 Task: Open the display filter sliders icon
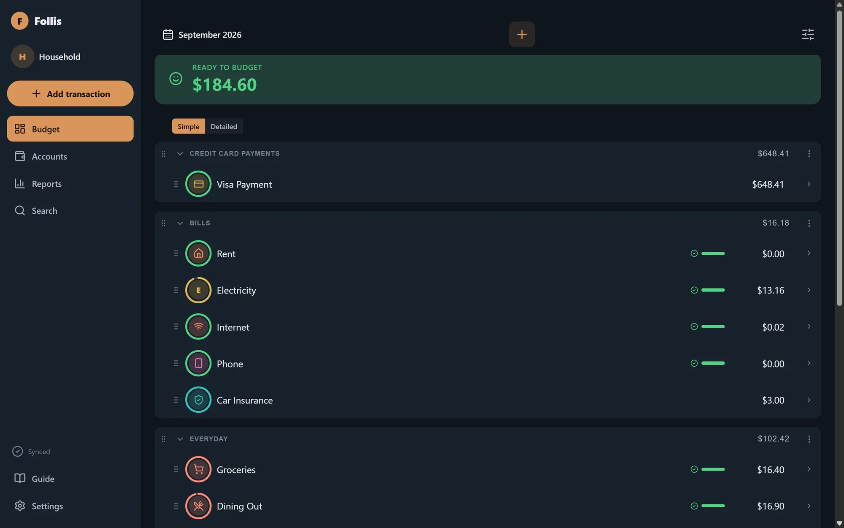pos(808,34)
